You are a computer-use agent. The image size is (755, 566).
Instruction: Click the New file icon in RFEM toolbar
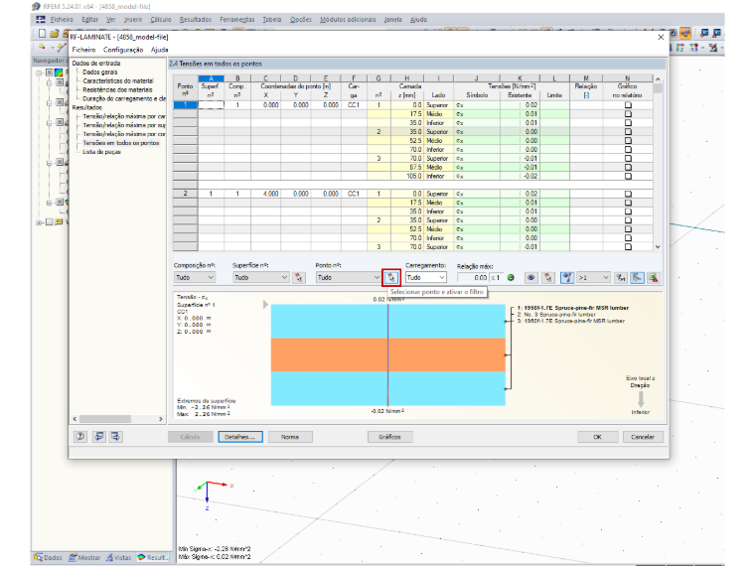pyautogui.click(x=42, y=33)
